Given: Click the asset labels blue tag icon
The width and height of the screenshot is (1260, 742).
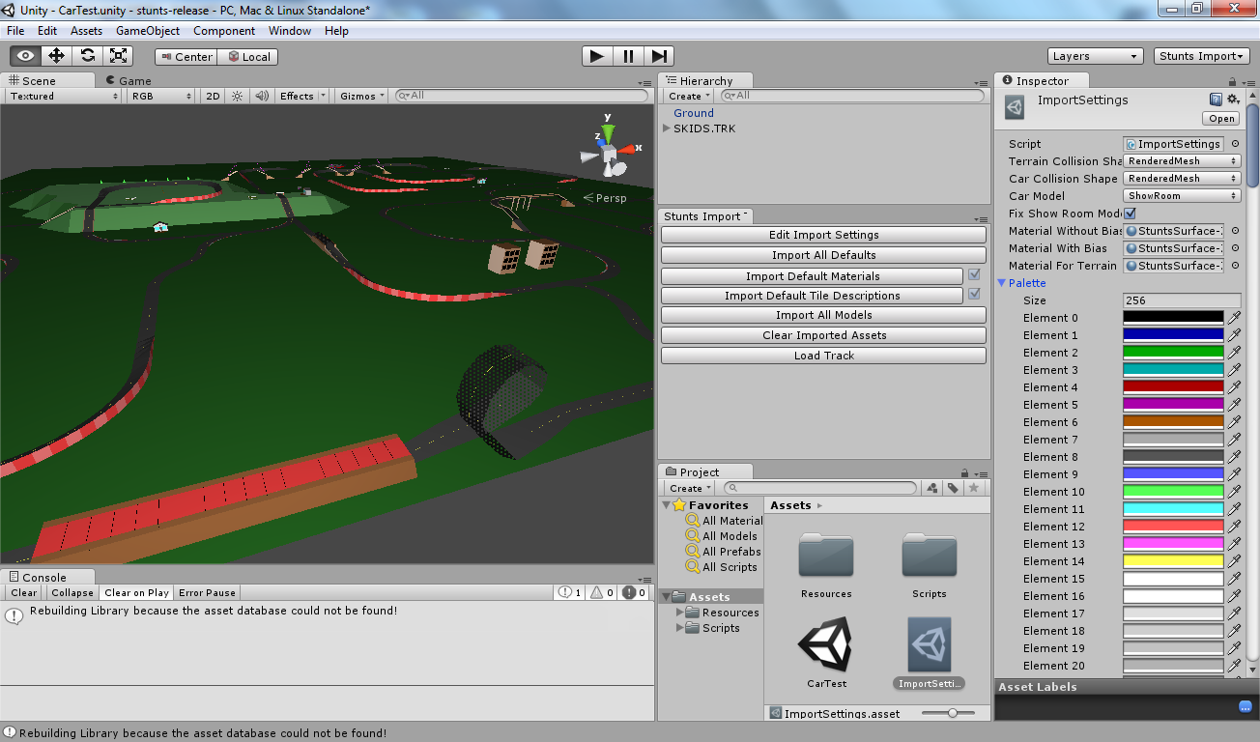Looking at the screenshot, I should pos(1245,707).
